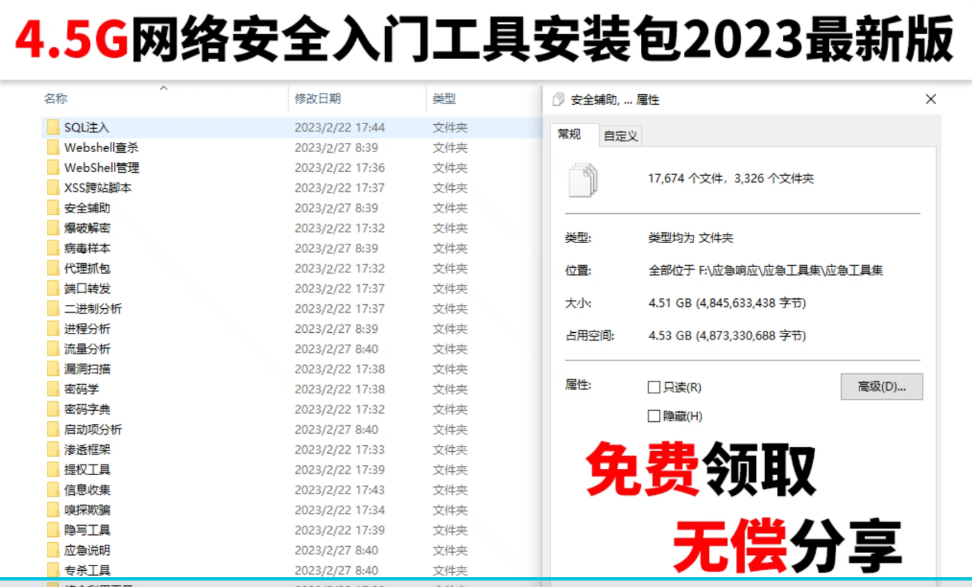Image resolution: width=972 pixels, height=587 pixels.
Task: Click the sort chevron on the 名称 column
Action: click(x=164, y=88)
